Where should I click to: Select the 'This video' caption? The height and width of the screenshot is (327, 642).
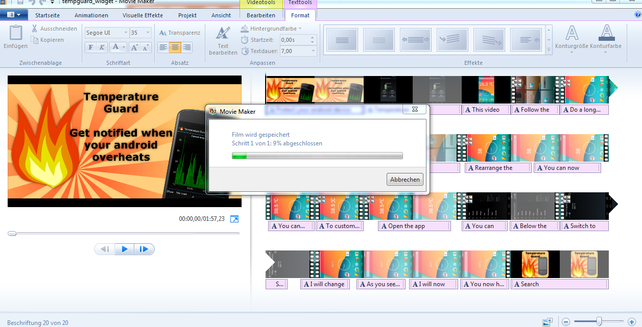(486, 110)
